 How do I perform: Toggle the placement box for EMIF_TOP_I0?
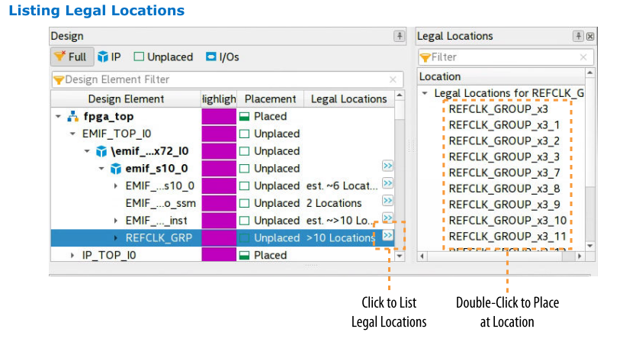click(x=245, y=134)
